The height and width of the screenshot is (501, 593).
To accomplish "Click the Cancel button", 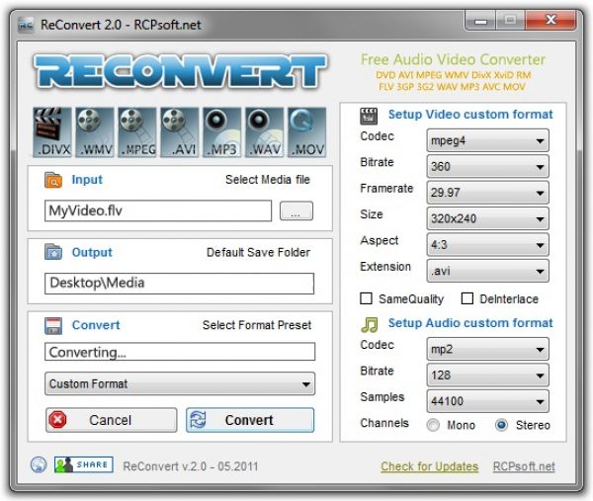I will point(111,420).
